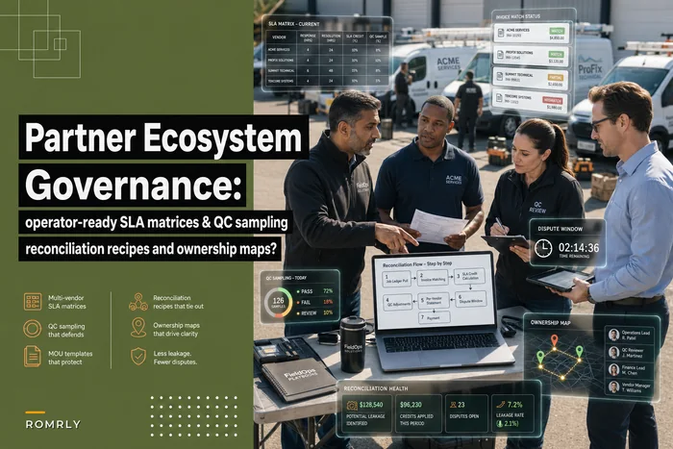
Task: Click TEKCORE SYSTEMS row in SLA Matrix
Action: click(328, 81)
